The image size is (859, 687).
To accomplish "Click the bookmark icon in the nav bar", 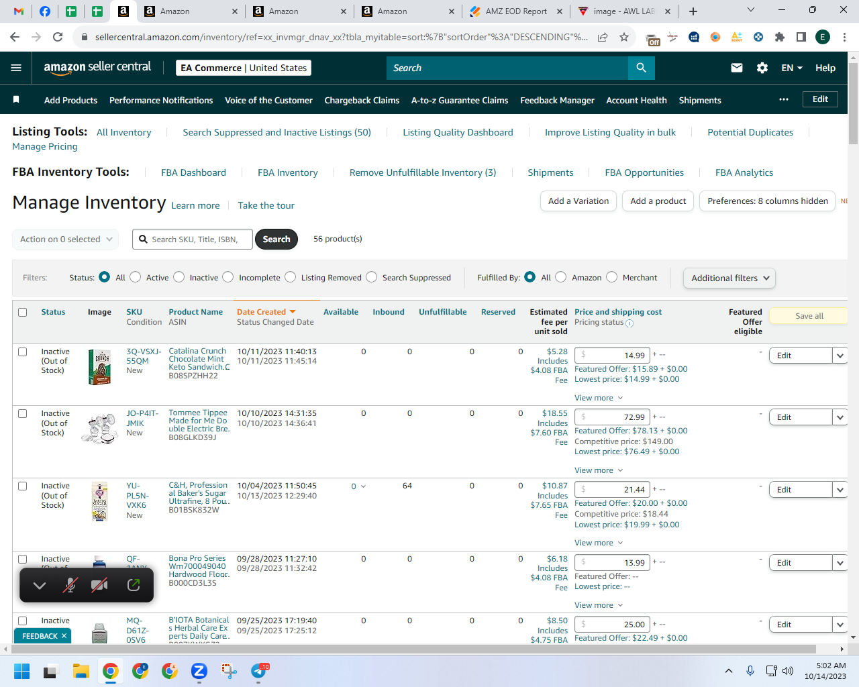I will (x=16, y=100).
